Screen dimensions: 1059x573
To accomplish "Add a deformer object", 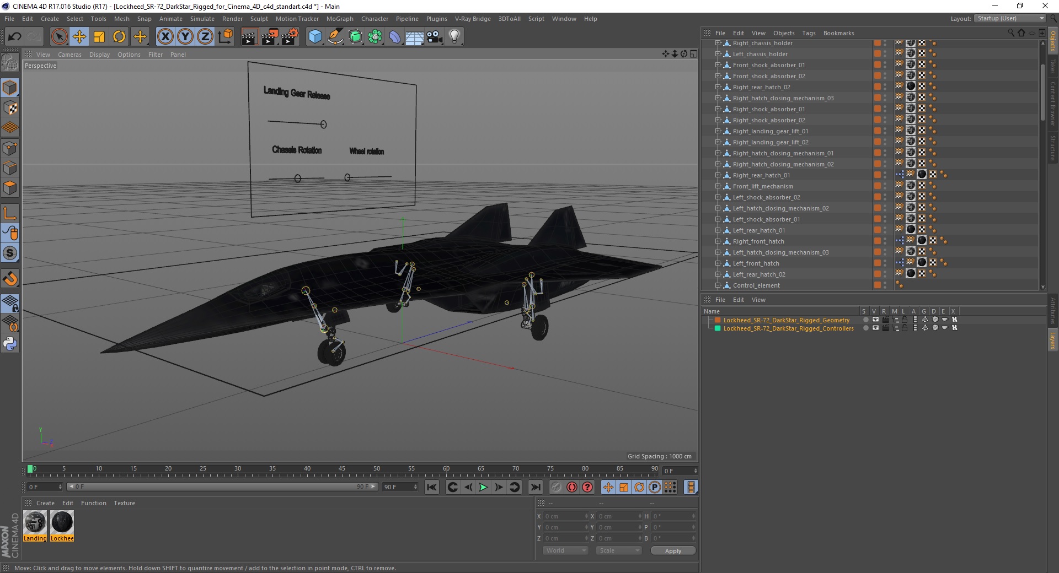I will 395,37.
